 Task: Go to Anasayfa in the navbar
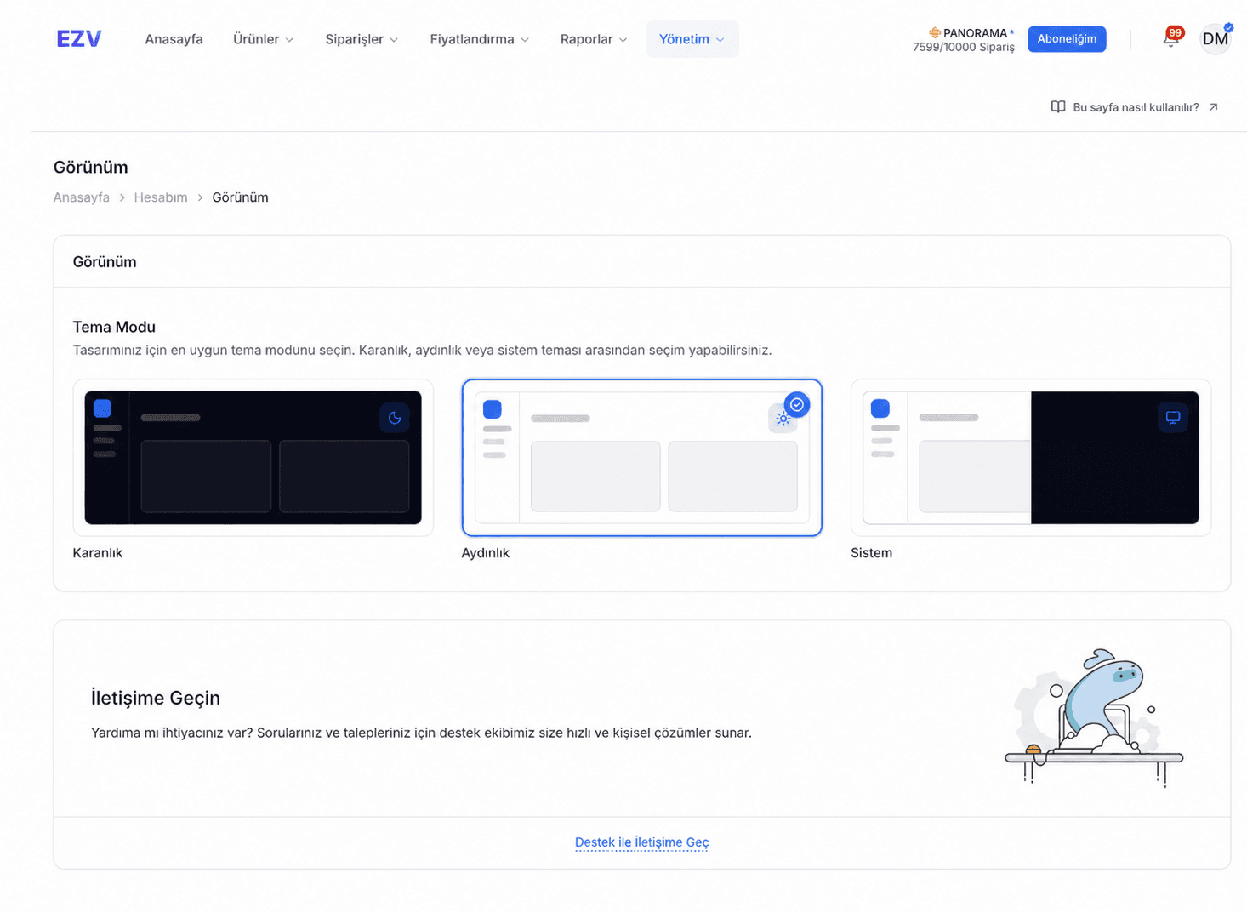[x=174, y=39]
